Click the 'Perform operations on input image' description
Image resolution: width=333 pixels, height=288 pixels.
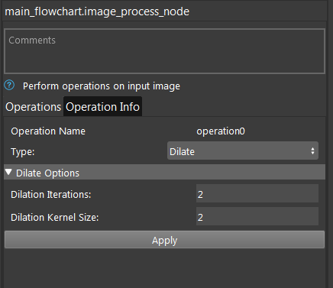pyautogui.click(x=102, y=86)
